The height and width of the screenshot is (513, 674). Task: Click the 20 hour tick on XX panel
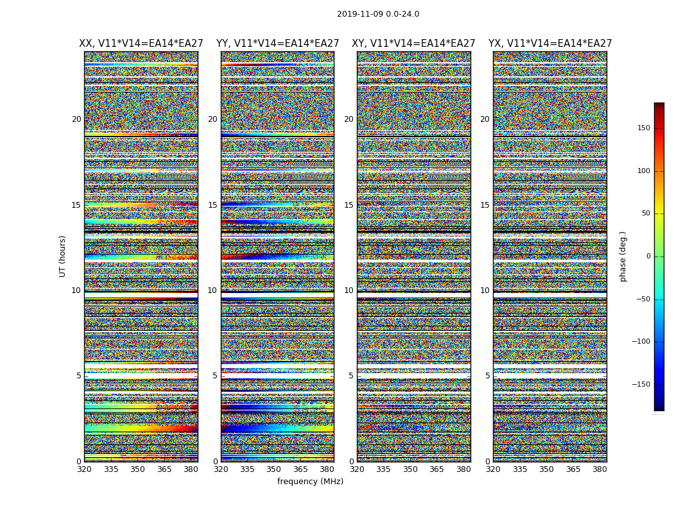(76, 119)
